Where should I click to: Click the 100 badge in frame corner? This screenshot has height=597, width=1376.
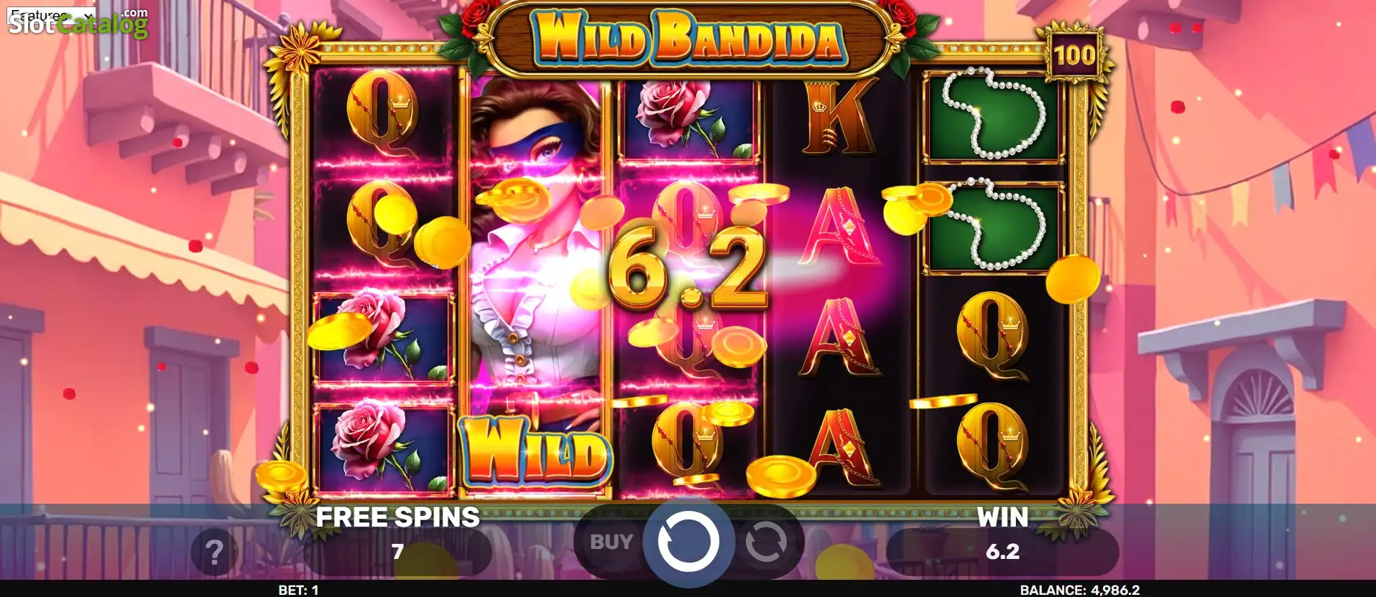[1074, 55]
